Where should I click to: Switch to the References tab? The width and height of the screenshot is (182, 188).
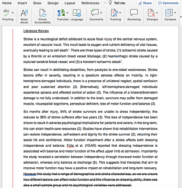90,3
